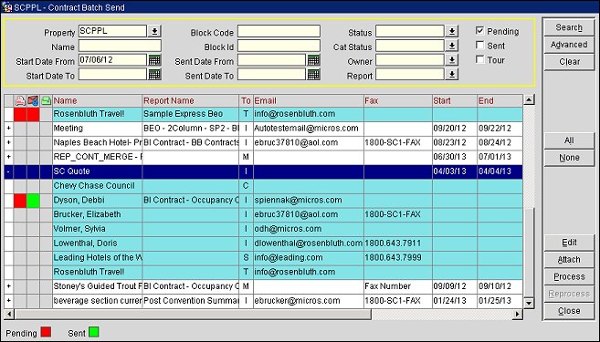Click the Advanced button
This screenshot has height=342, width=600.
click(x=569, y=45)
